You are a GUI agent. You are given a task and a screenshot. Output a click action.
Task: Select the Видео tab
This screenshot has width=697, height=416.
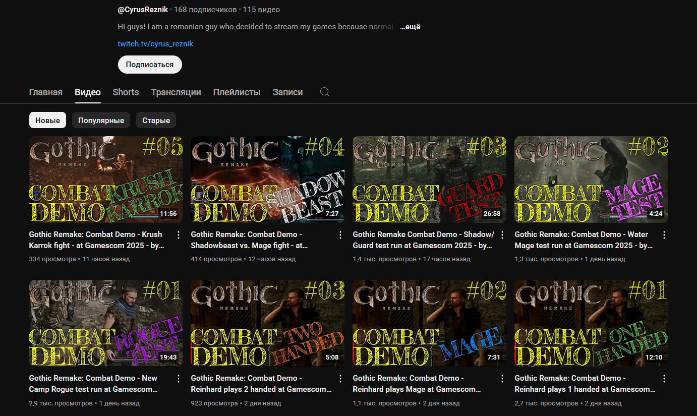pos(88,92)
